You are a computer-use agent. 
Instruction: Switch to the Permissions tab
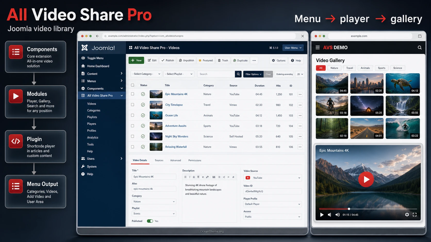pos(195,160)
